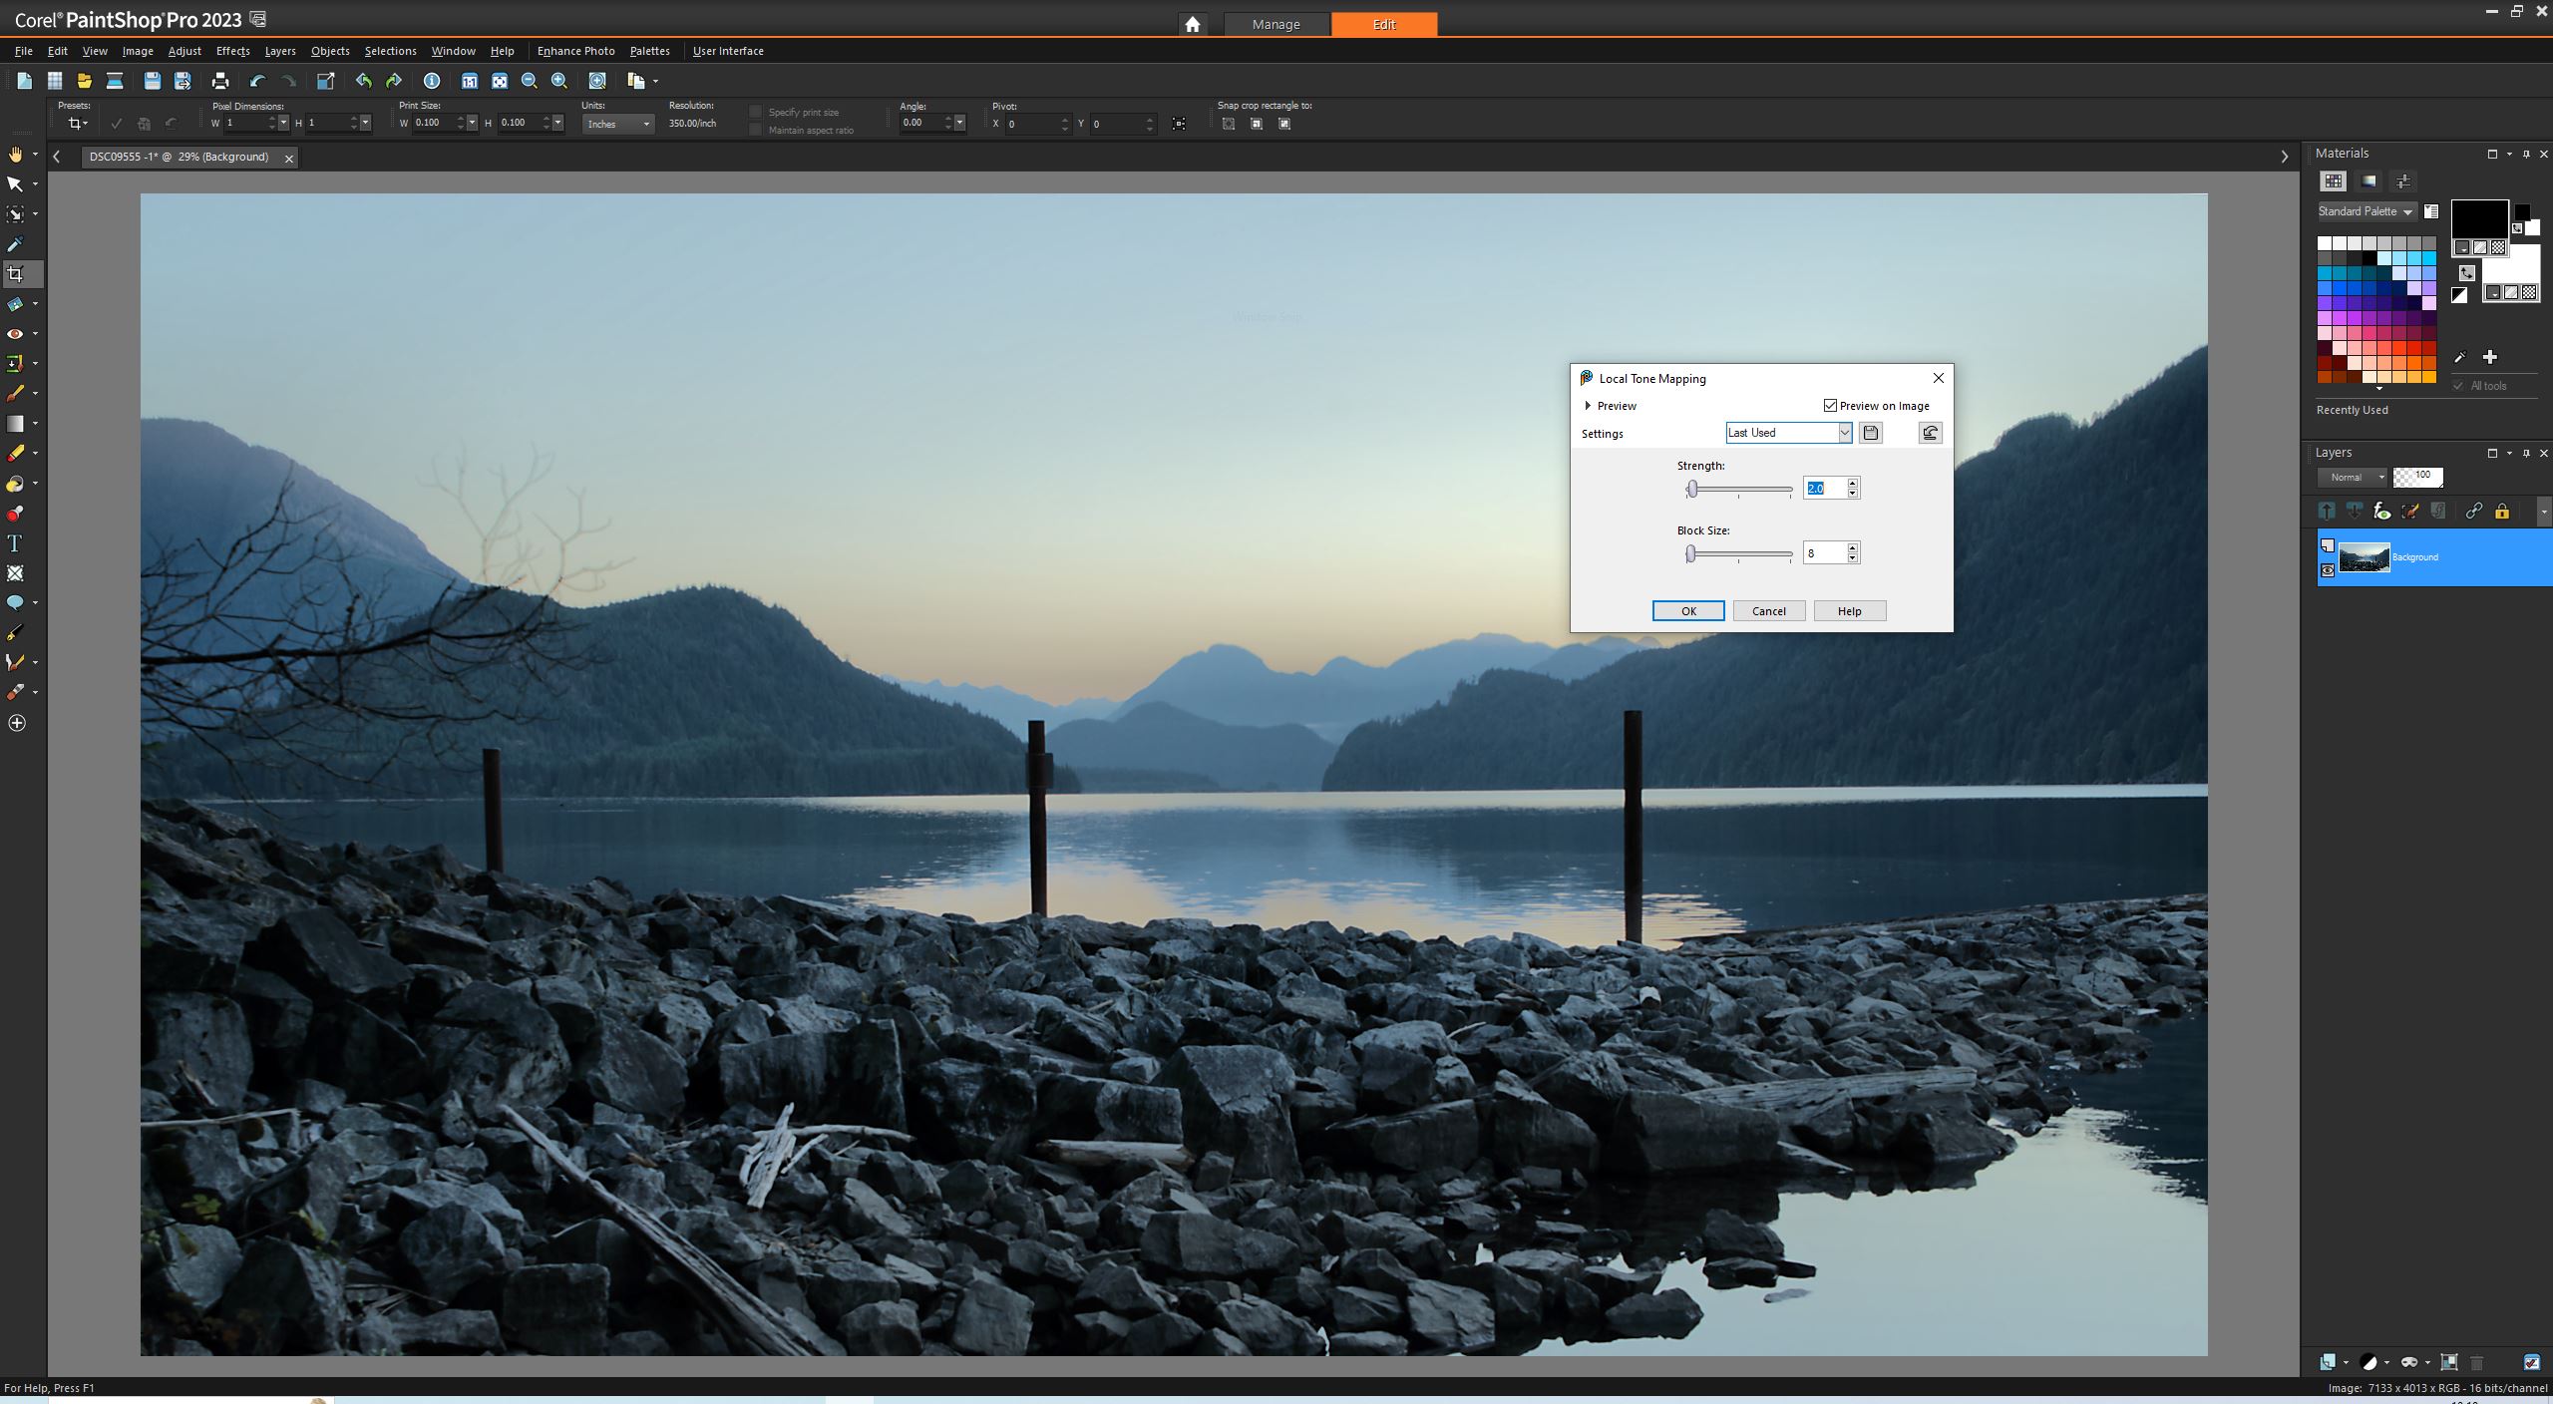The height and width of the screenshot is (1404, 2553).
Task: Open the Normal blend mode dropdown
Action: click(x=2353, y=478)
